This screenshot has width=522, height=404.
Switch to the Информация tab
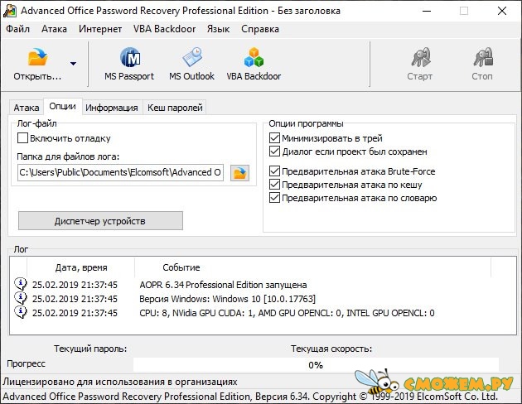[112, 108]
